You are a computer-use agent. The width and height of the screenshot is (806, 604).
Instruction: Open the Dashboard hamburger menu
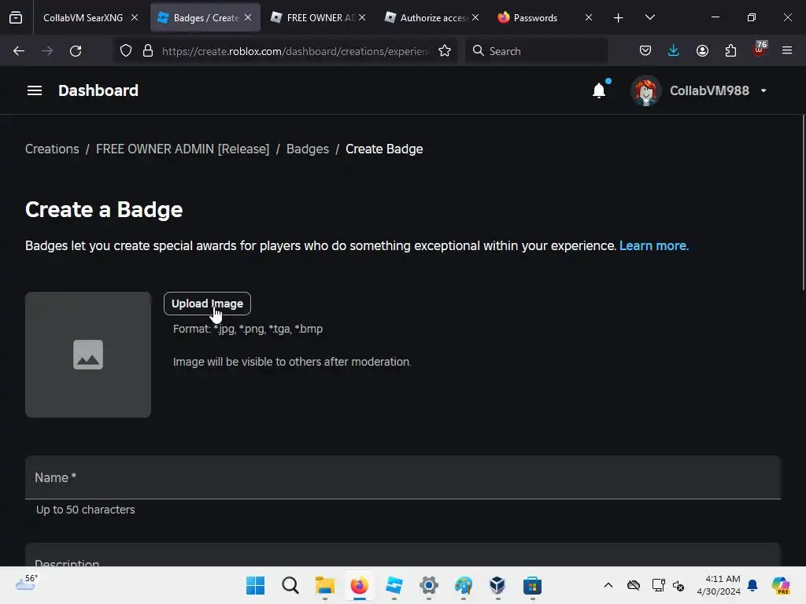pos(35,90)
